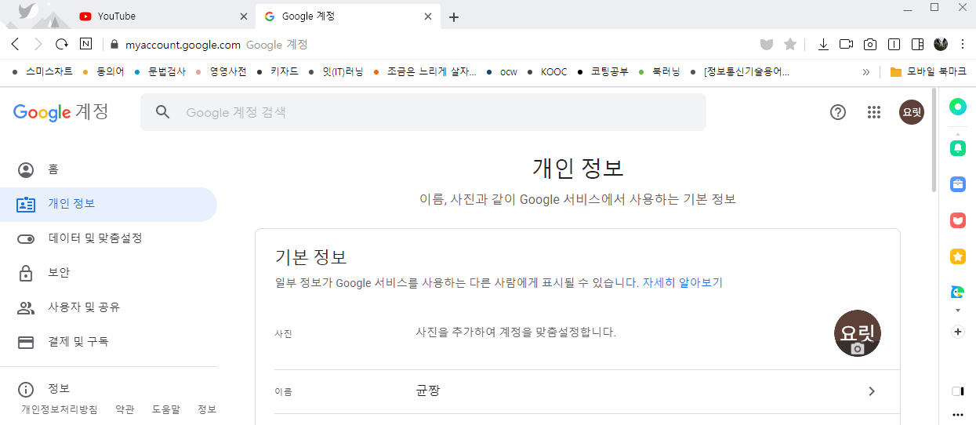Viewport: 976px width, 425px height.
Task: Open the 코딩공부 bookmark
Action: pos(602,71)
